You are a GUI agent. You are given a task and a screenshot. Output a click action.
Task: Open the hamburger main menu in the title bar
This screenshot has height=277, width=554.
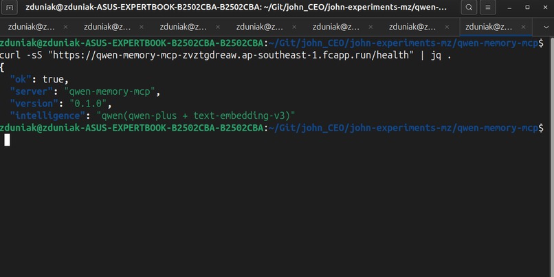[488, 7]
